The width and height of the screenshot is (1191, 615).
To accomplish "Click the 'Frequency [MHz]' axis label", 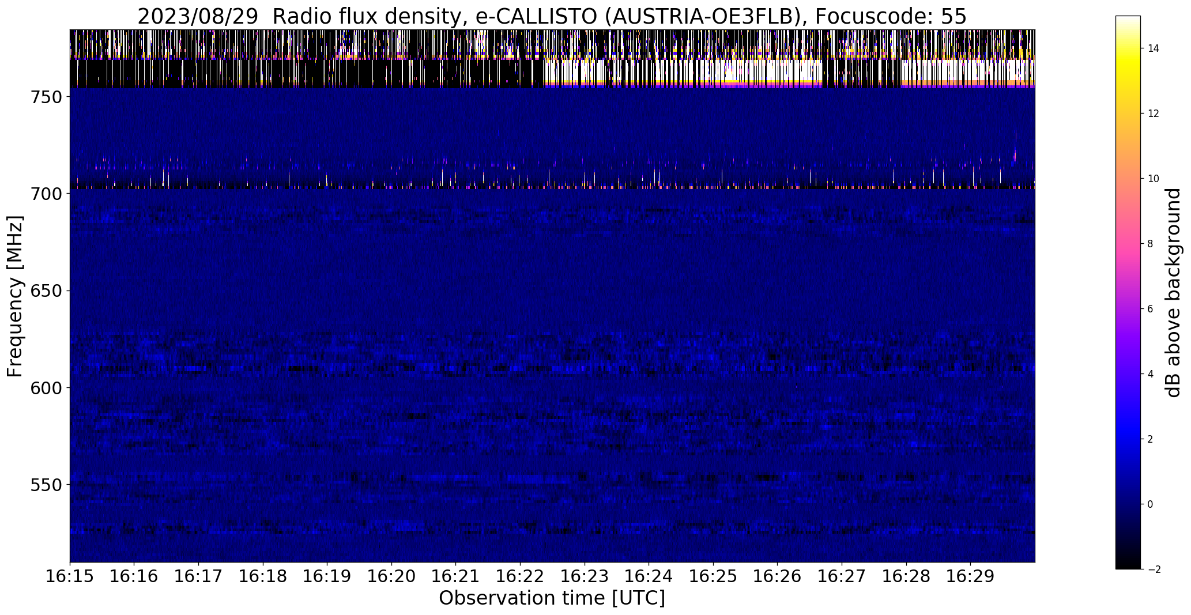I will 15,296.
